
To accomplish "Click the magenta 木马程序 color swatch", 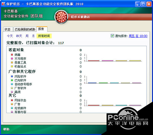I will [x=12, y=58].
